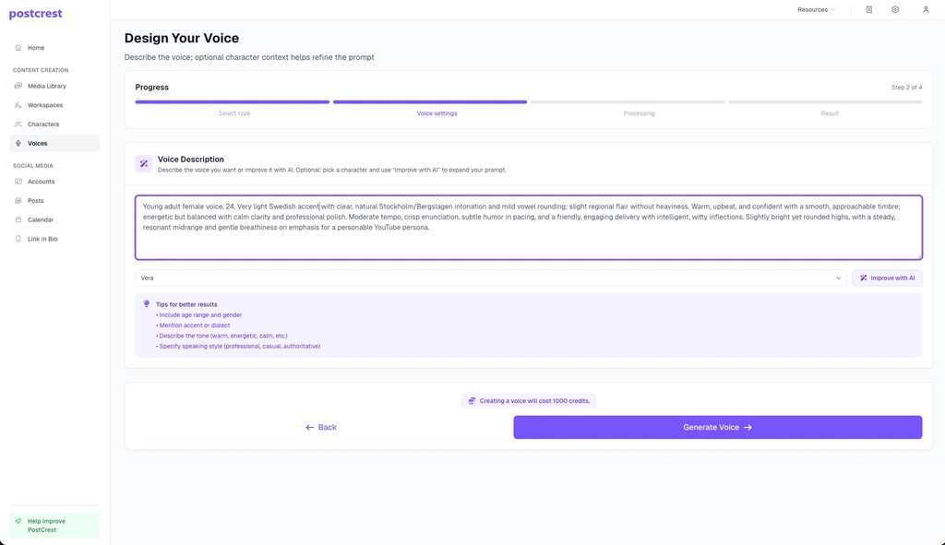The image size is (945, 545).
Task: Open the Voices microphone section
Action: pos(18,143)
